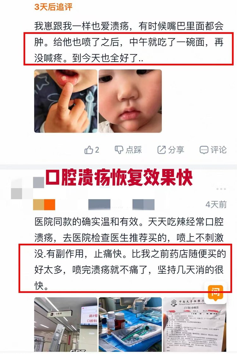Click the 分享 share icon

tap(161, 150)
